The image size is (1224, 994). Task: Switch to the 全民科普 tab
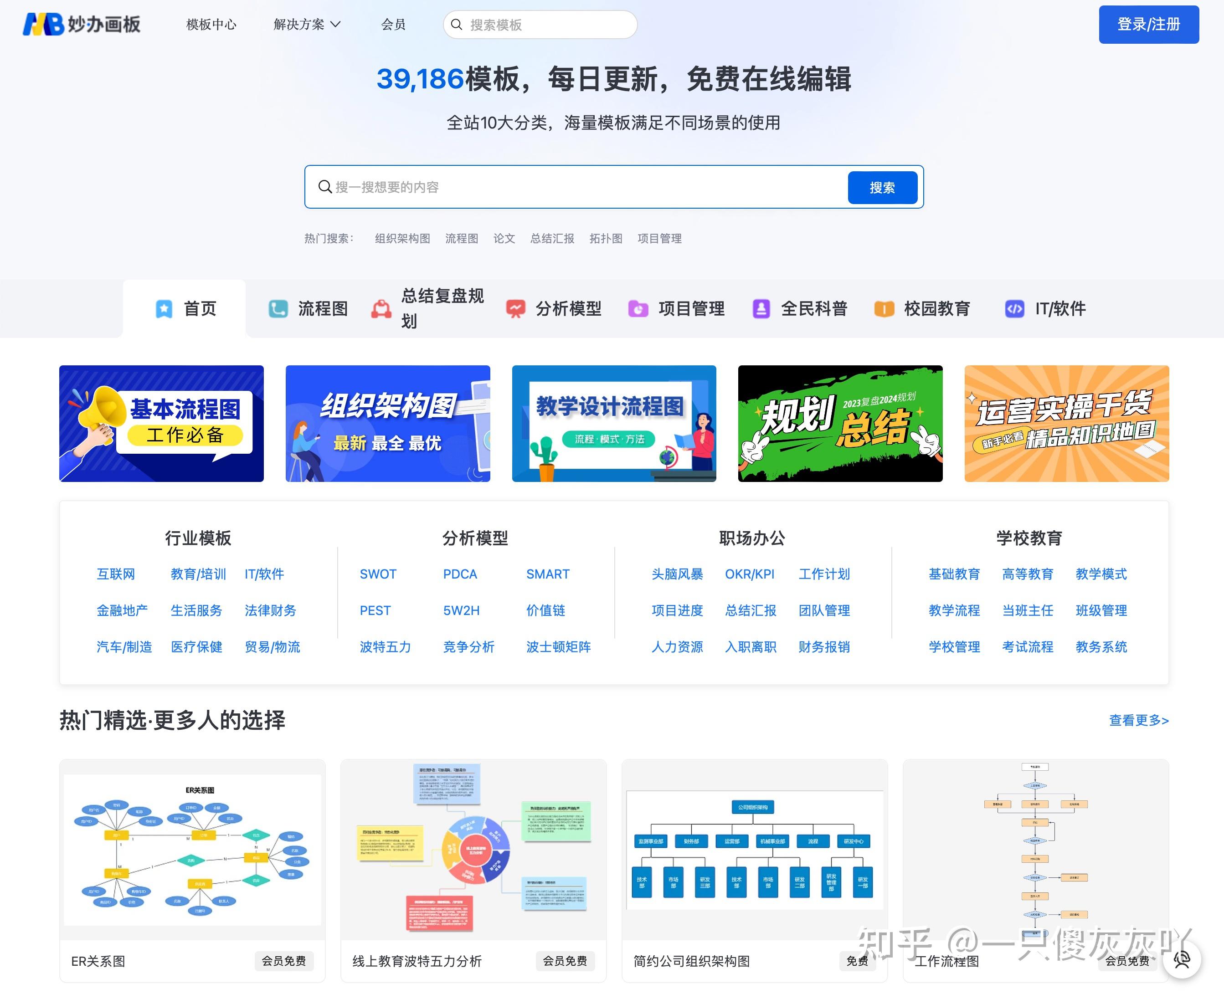click(800, 308)
